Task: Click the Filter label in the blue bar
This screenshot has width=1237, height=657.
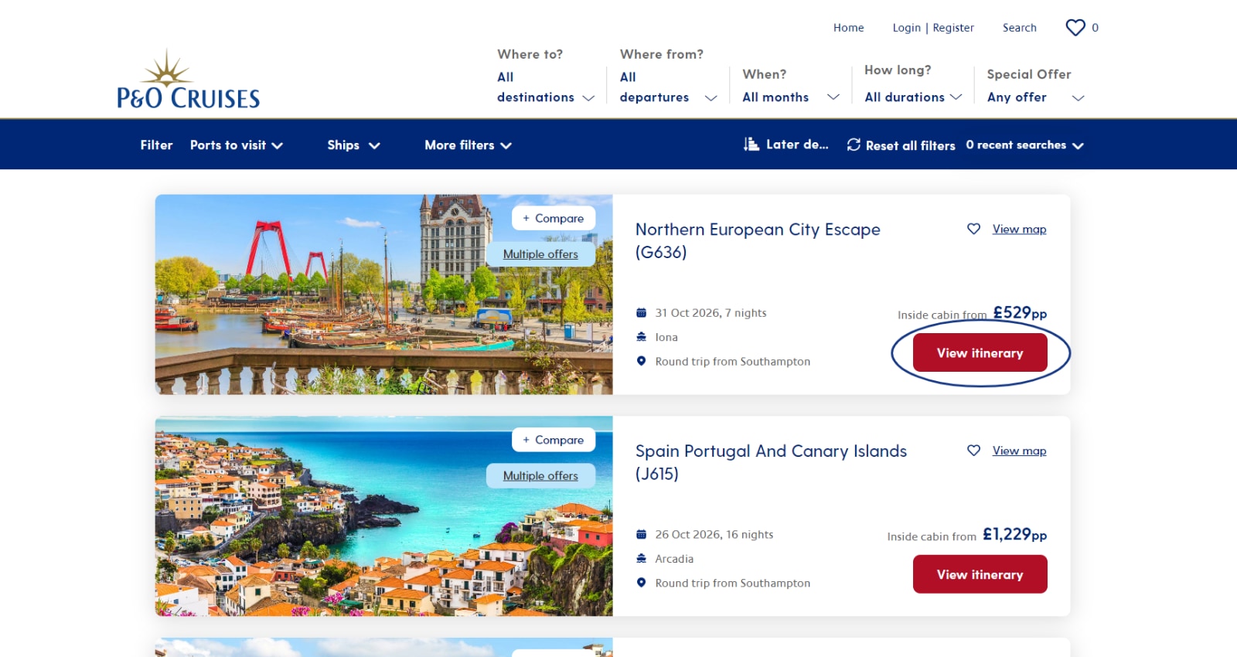Action: [156, 145]
